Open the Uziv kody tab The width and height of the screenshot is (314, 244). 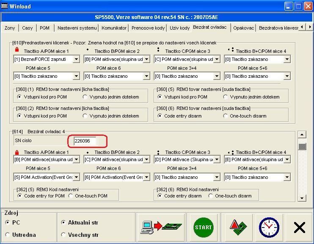coord(179,28)
